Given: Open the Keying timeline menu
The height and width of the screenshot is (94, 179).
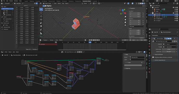Looking at the screenshot, I should 52,40.
